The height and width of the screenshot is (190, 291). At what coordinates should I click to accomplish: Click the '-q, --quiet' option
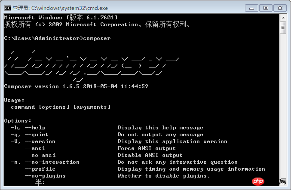pos(30,135)
